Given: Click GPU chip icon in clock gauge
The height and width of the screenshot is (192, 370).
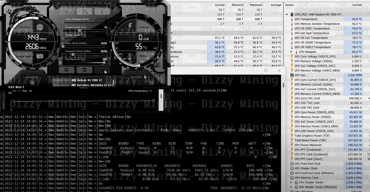Looking at the screenshot, I should [x=39, y=27].
